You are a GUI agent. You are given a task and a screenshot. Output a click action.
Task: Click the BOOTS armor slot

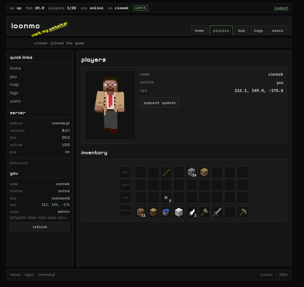(x=125, y=210)
